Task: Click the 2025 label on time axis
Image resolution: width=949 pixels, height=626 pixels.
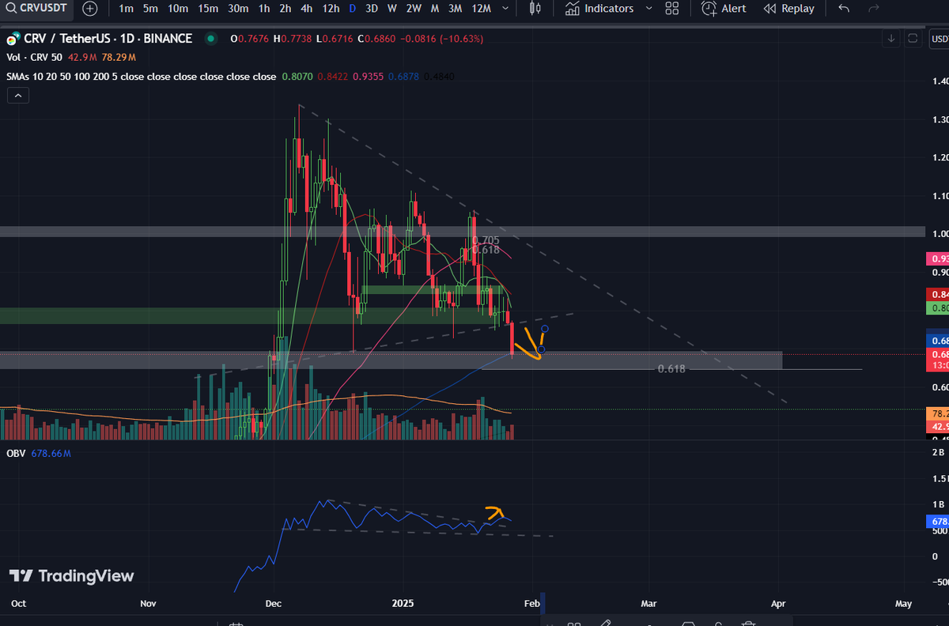Action: point(403,603)
